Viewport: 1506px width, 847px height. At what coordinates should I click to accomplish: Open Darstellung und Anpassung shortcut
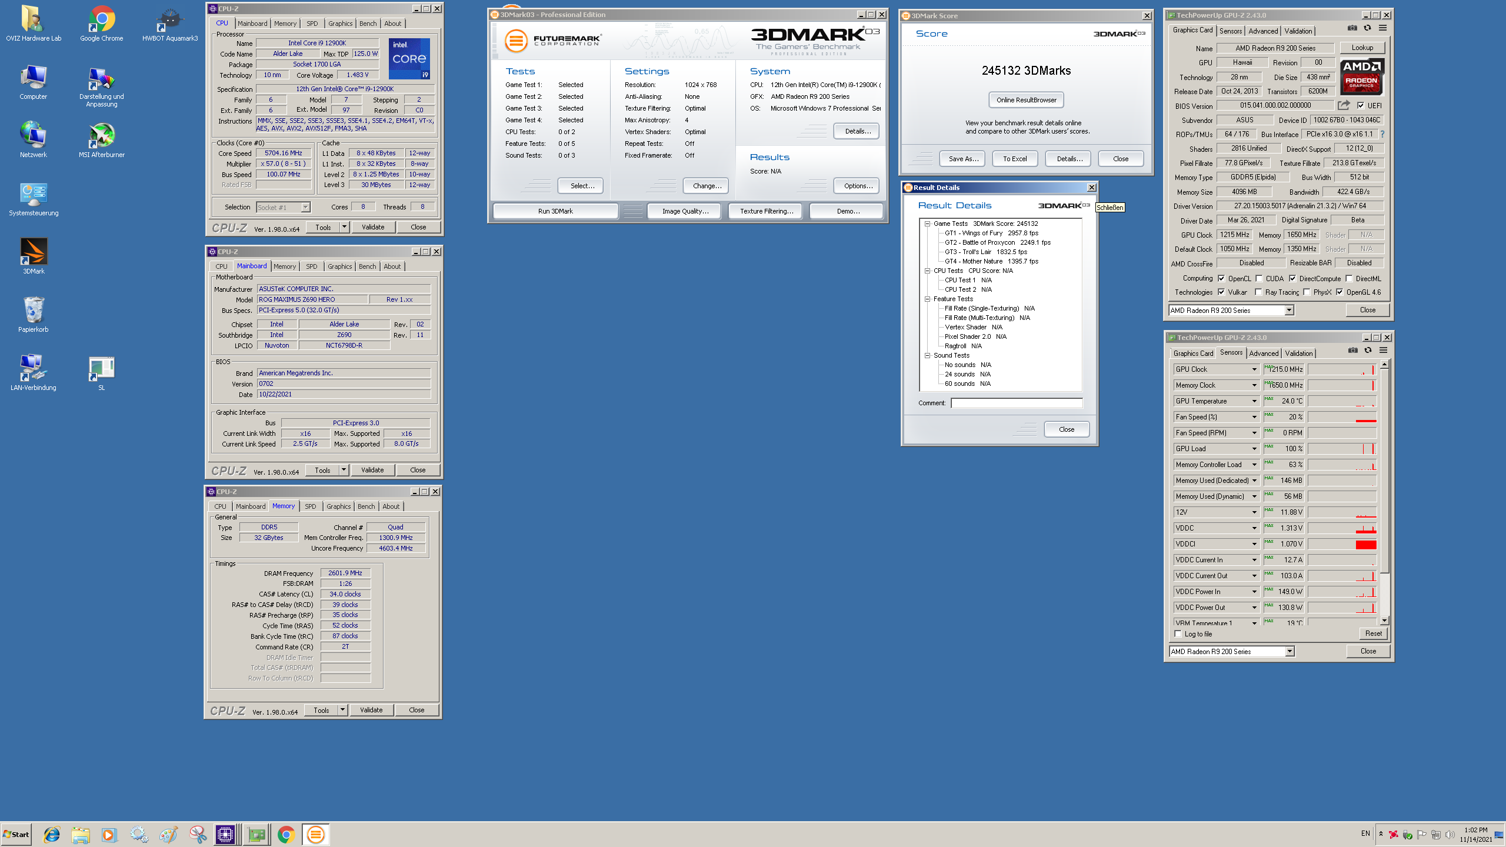click(102, 86)
